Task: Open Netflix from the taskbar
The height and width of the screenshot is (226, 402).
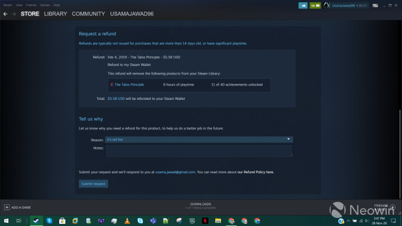Action: click(205, 221)
